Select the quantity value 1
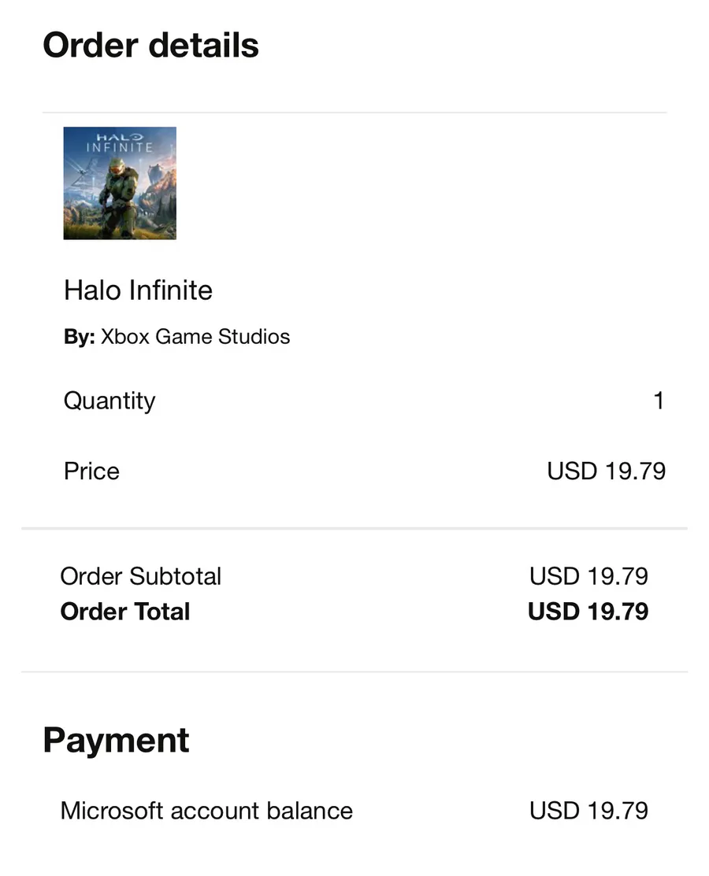 tap(659, 401)
